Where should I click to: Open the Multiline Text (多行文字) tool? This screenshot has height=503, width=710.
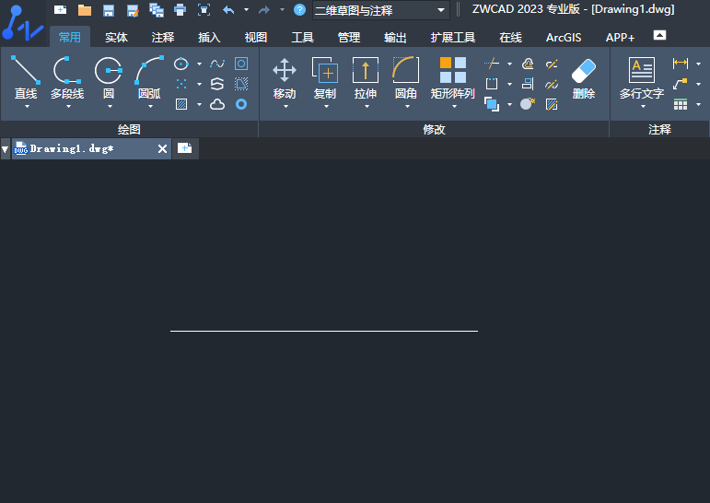pos(642,78)
